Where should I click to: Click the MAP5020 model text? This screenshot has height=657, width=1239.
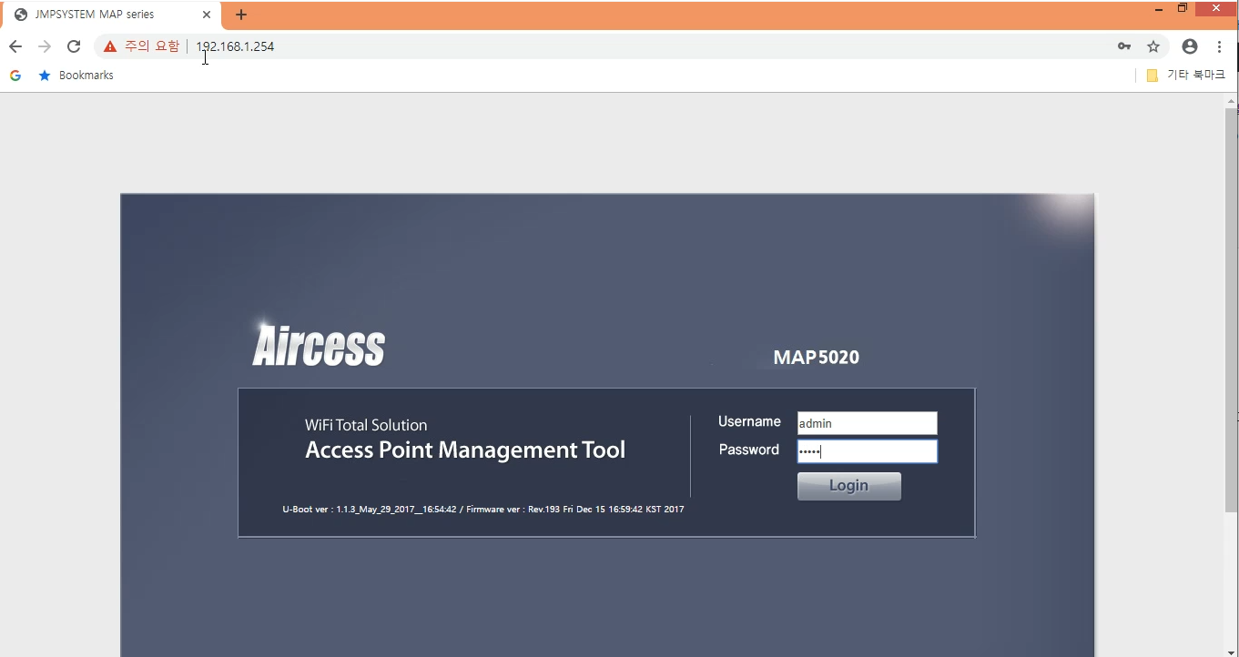(x=816, y=358)
